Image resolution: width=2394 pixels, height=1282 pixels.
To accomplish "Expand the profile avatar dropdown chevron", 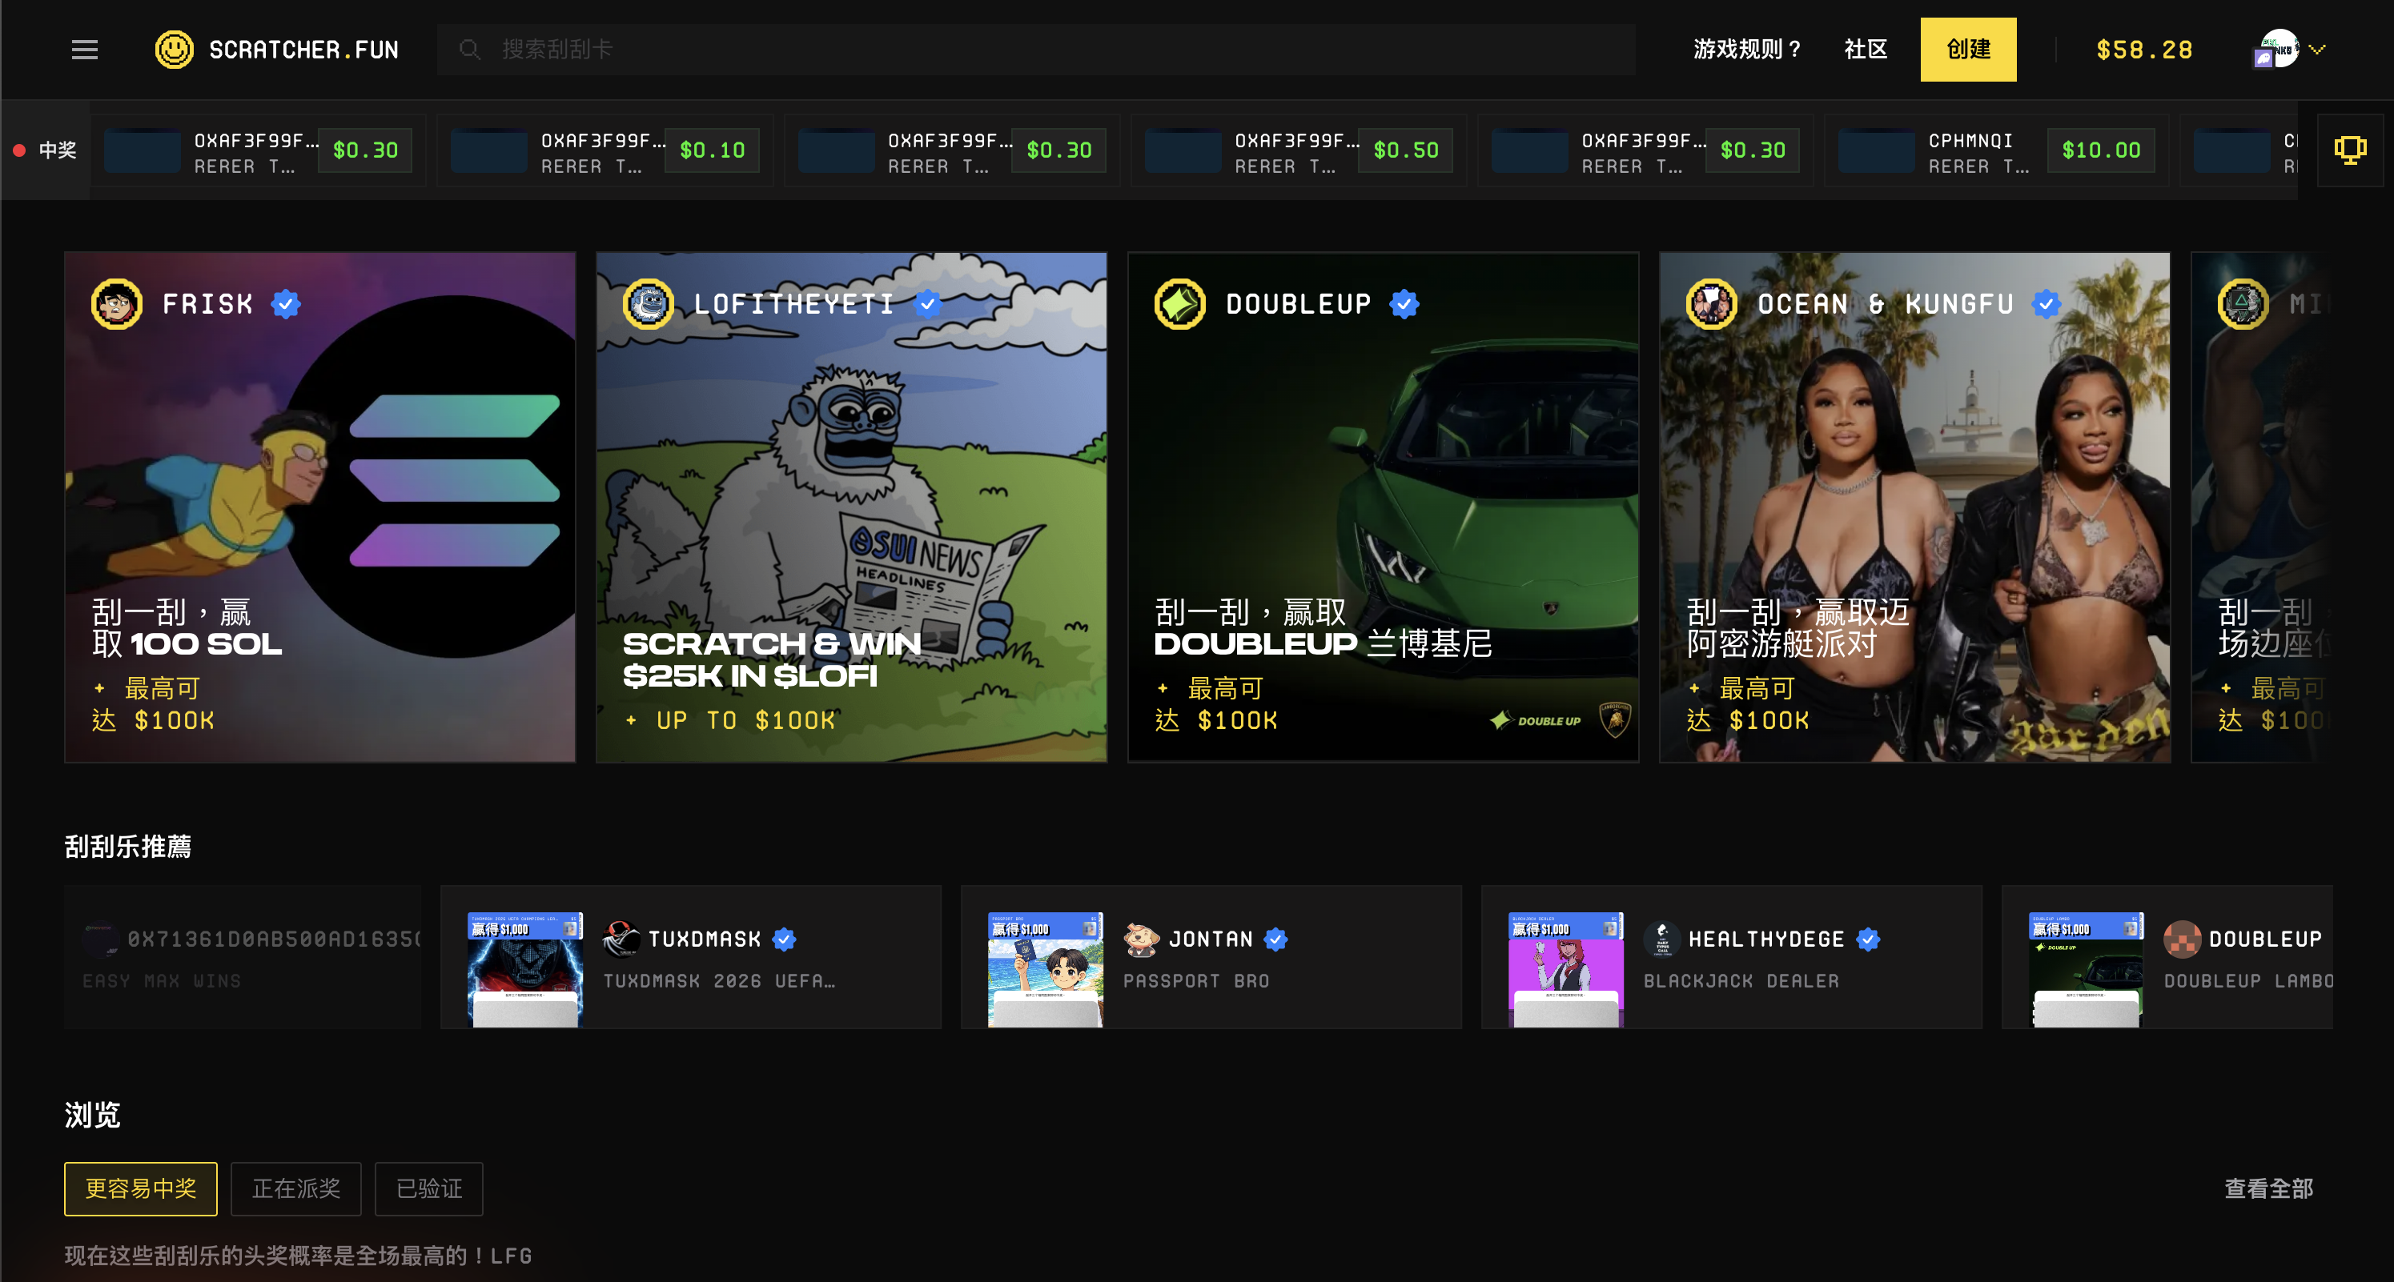I will (x=2317, y=50).
